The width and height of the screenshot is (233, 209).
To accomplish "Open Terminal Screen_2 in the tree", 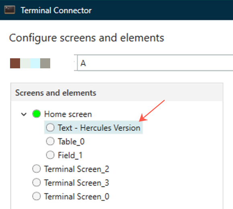I will [76, 169].
